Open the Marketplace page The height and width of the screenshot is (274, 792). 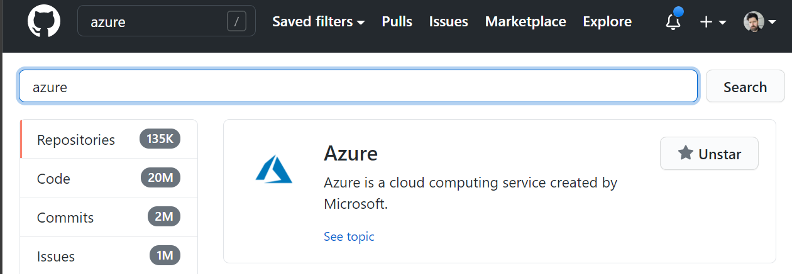(525, 22)
